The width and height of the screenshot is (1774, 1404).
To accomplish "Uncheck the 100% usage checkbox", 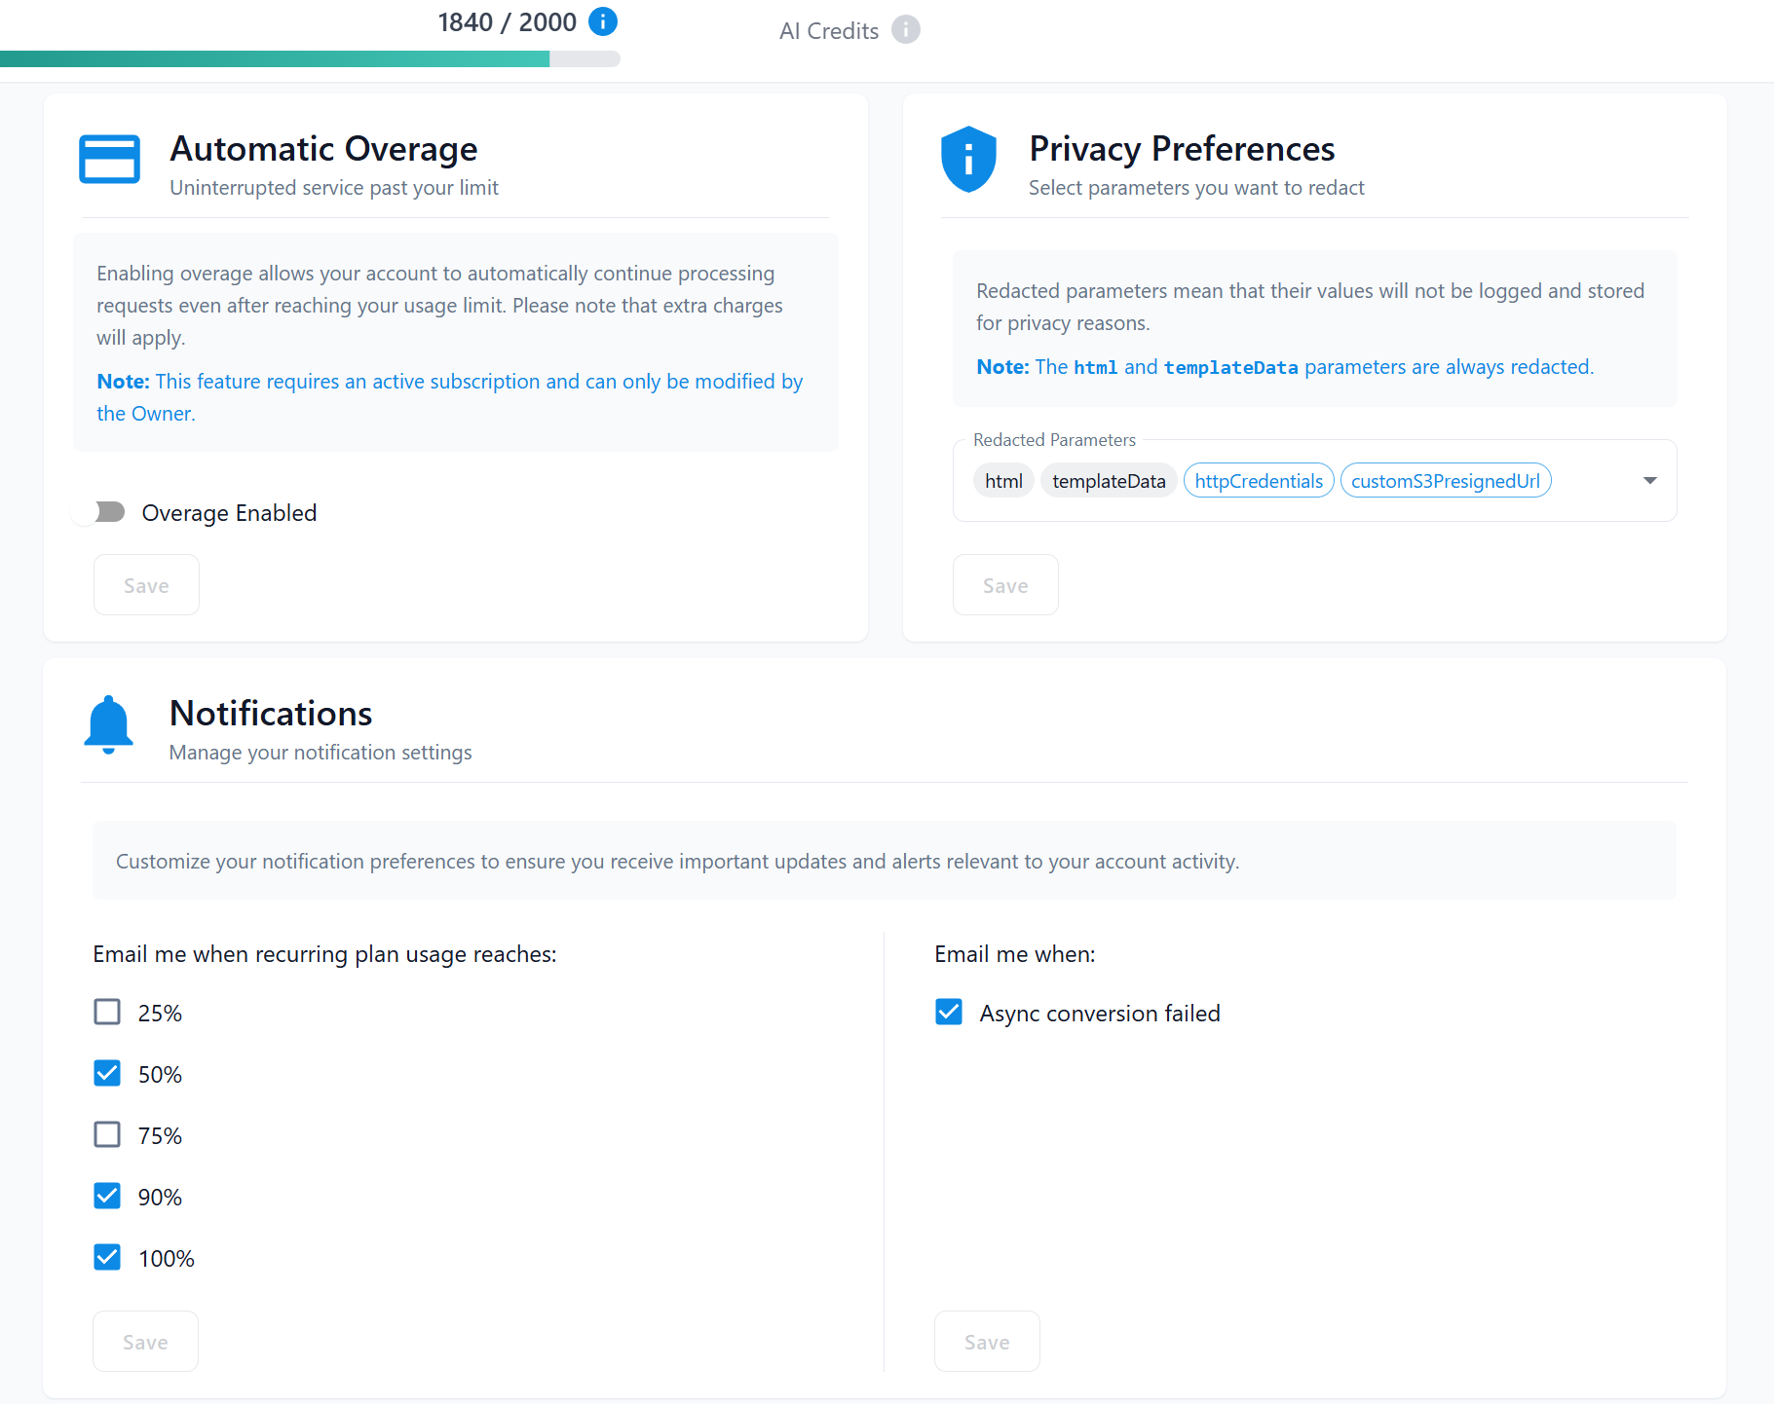I will (107, 1257).
